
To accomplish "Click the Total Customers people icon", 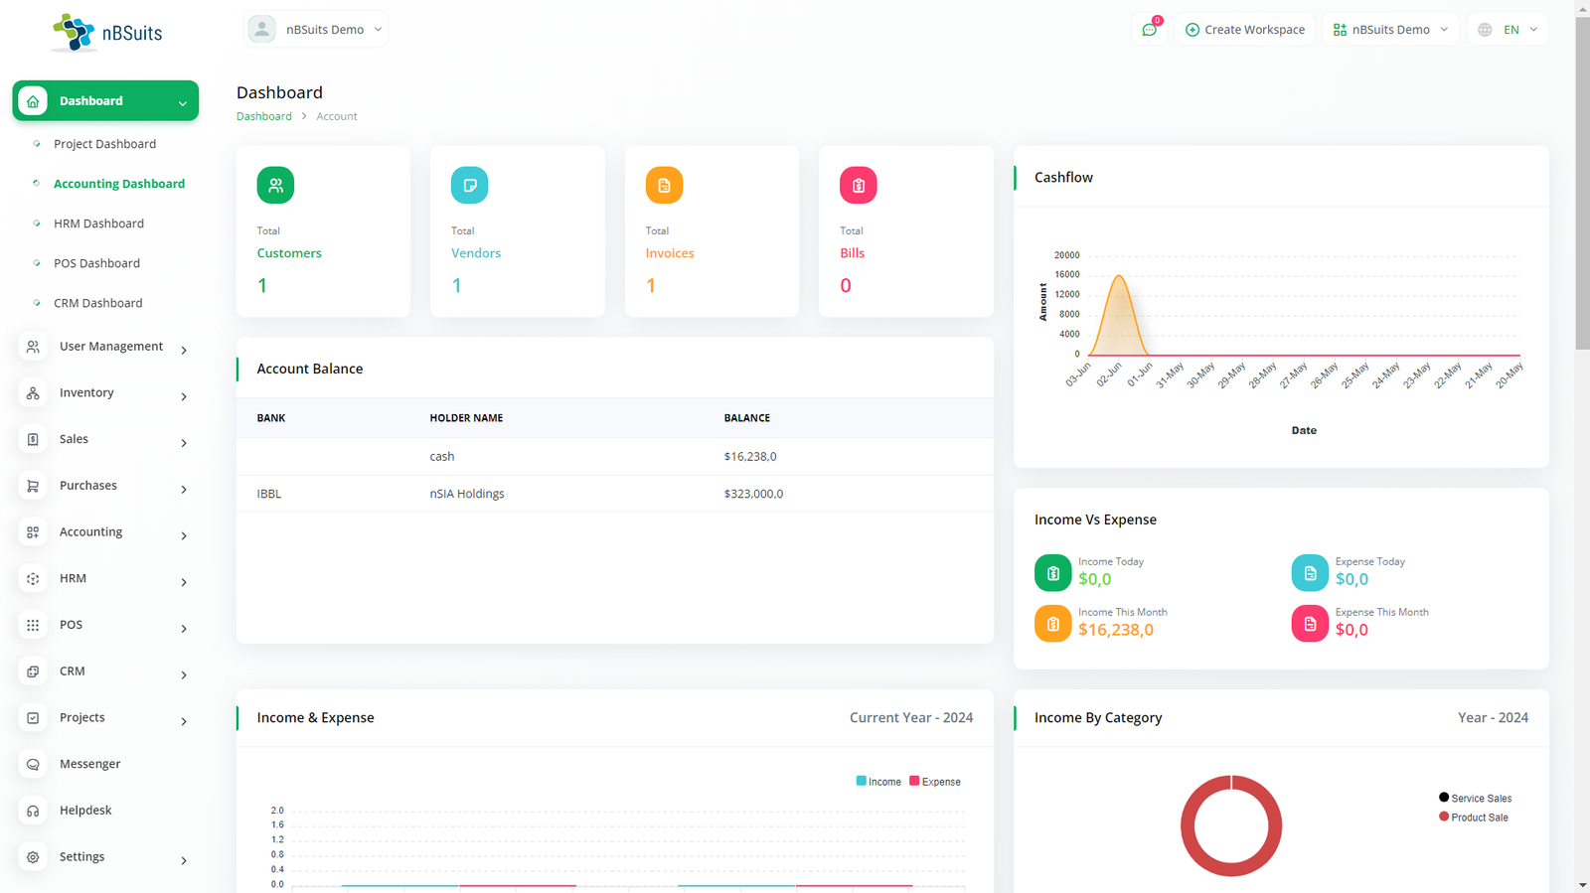I will click(x=275, y=185).
